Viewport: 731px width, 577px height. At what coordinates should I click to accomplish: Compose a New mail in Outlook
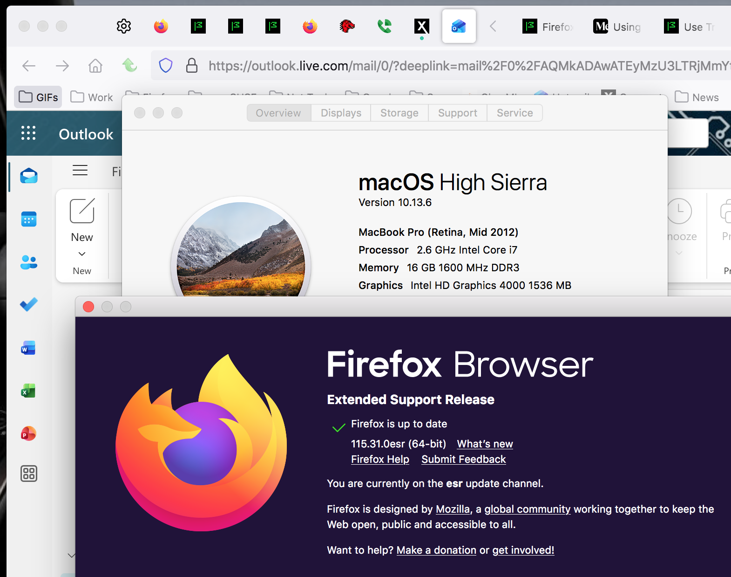tap(82, 220)
